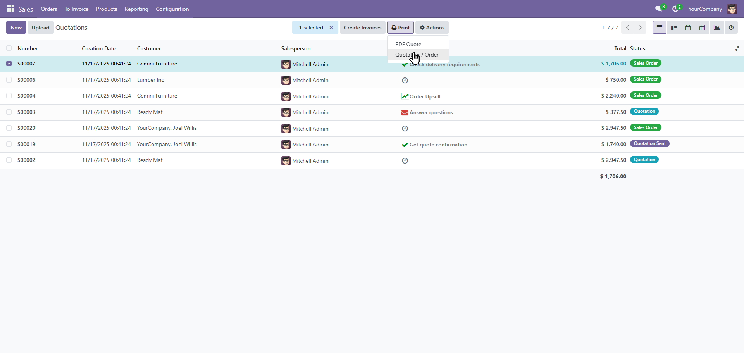This screenshot has width=744, height=353.
Task: Open the Configuration menu
Action: tap(172, 9)
